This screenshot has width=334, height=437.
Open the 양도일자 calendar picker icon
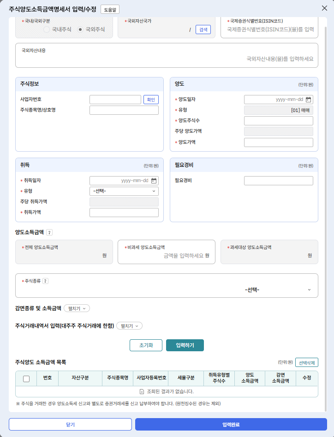click(x=309, y=100)
